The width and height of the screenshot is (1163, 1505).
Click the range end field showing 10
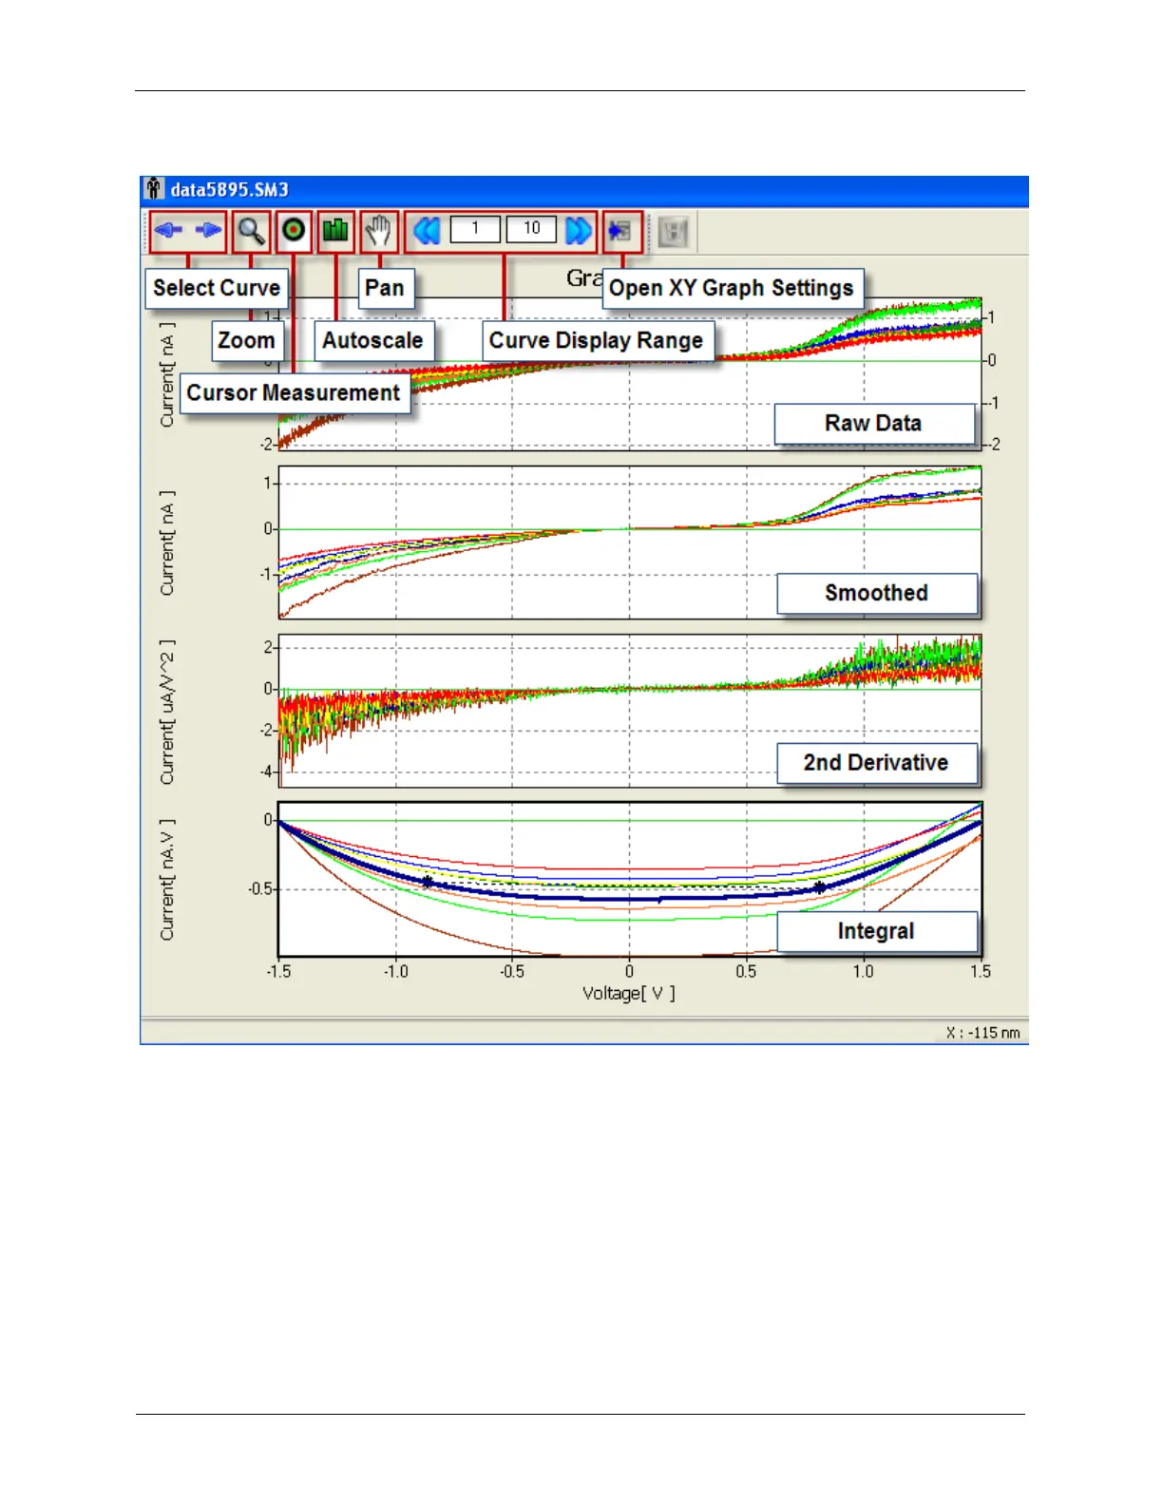tap(531, 229)
